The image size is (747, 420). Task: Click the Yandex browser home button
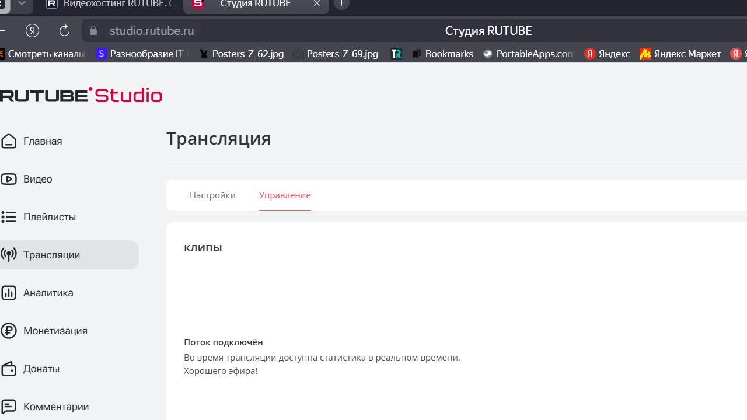33,31
